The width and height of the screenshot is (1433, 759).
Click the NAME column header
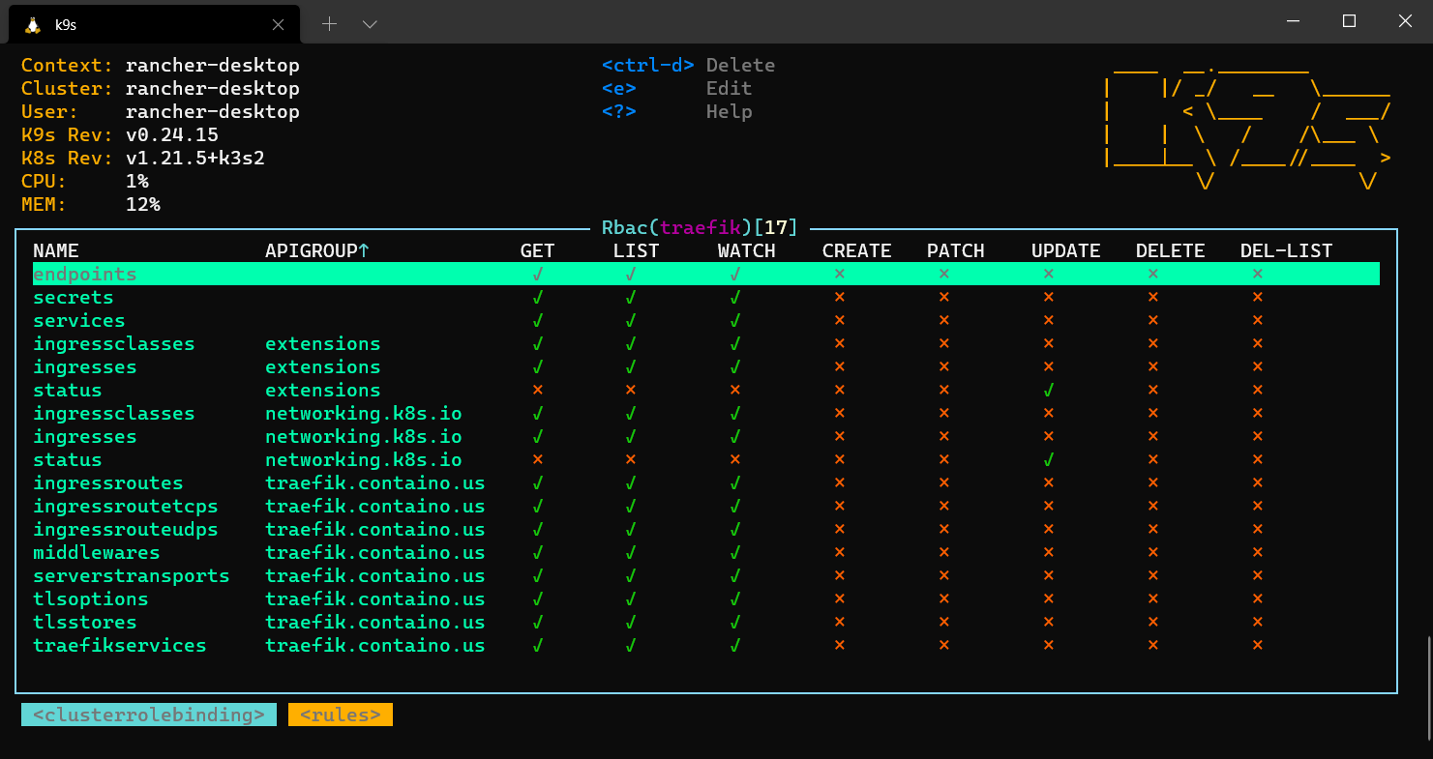tap(56, 251)
